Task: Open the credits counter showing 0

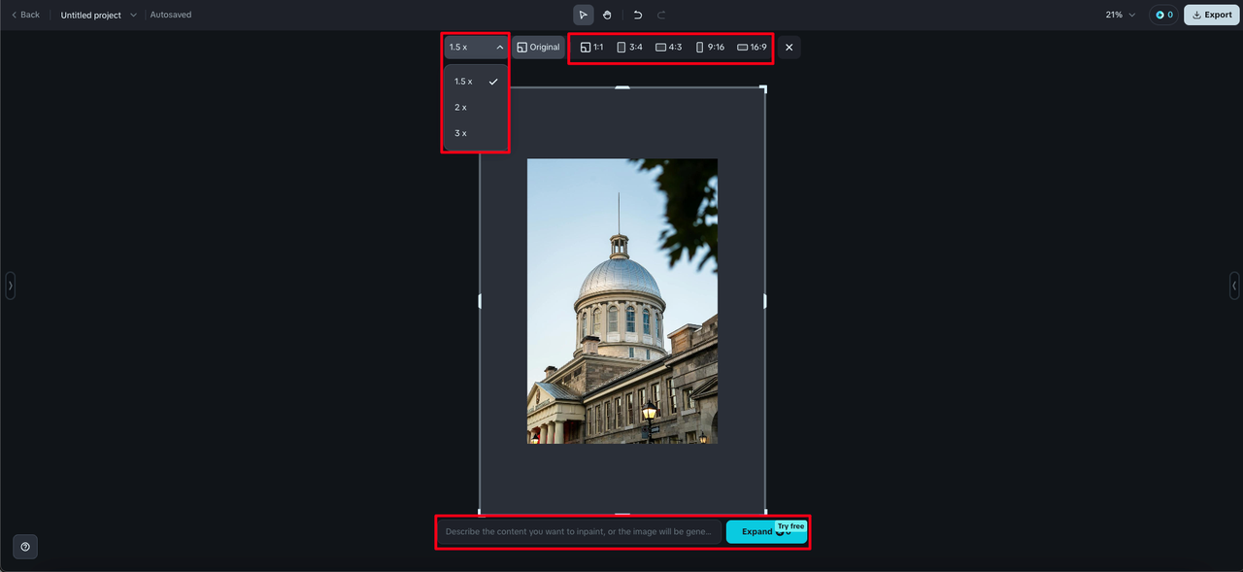Action: click(1163, 15)
